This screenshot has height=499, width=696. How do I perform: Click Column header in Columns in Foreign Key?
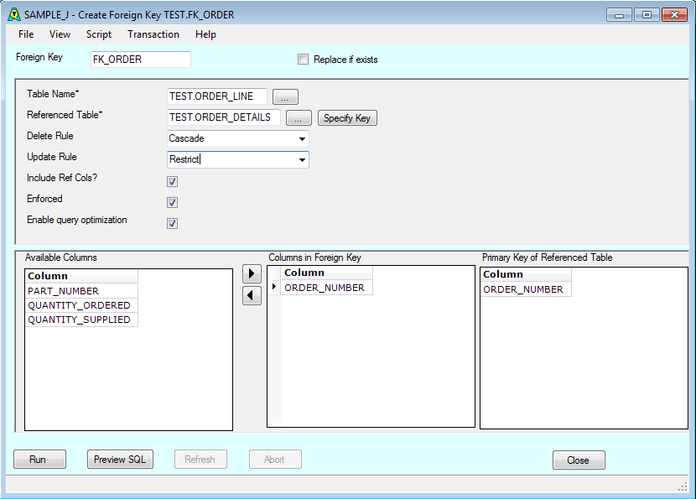pos(326,273)
